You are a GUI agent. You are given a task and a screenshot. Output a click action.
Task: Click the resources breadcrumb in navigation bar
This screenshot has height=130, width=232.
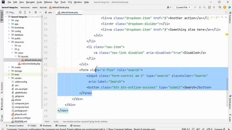(25, 7)
